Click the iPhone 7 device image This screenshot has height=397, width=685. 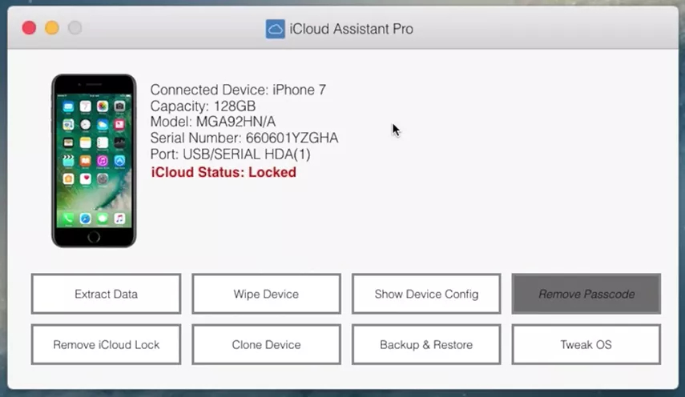pyautogui.click(x=94, y=161)
